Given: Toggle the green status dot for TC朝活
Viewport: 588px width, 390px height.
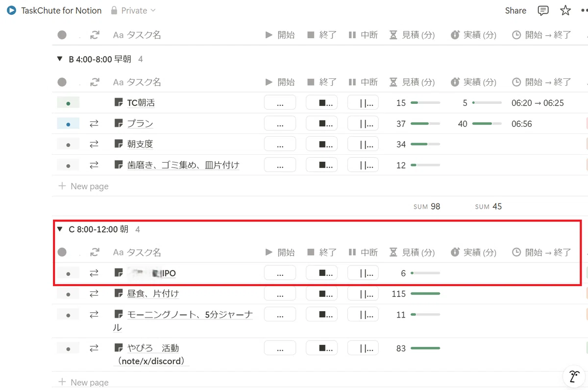Looking at the screenshot, I should [x=68, y=103].
